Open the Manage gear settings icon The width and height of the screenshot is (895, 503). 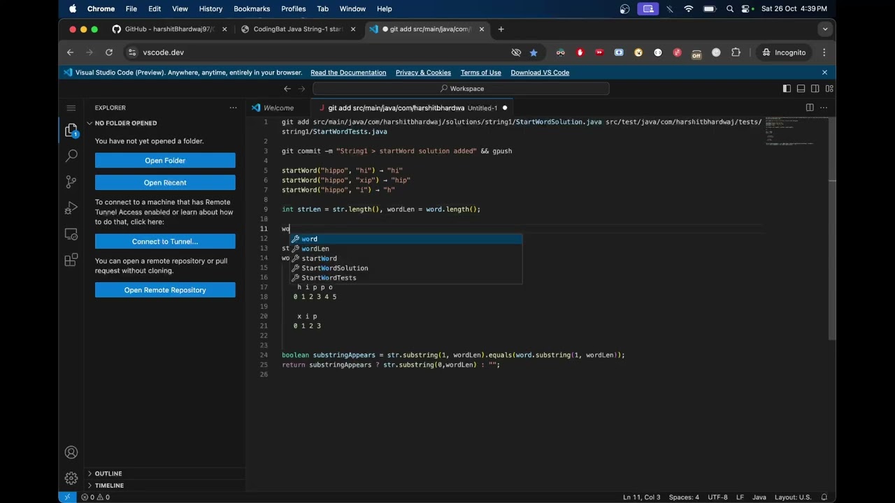(x=71, y=479)
